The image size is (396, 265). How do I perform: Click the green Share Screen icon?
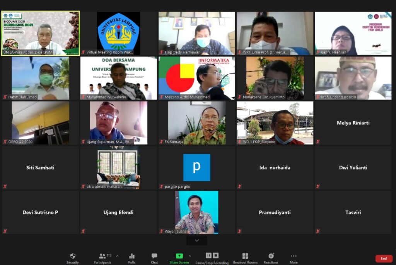coord(179,256)
